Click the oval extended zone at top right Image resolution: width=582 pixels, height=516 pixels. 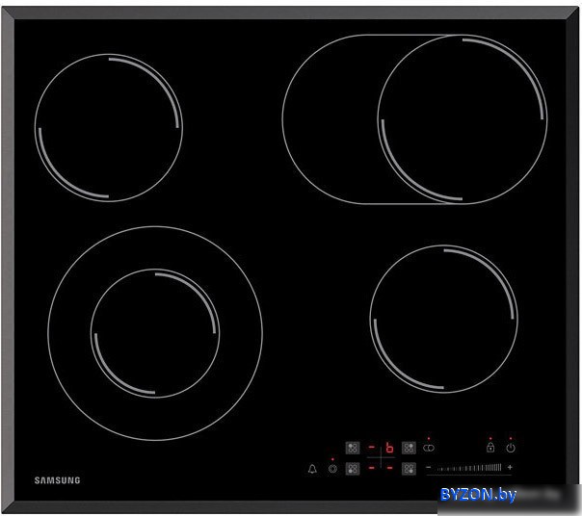tap(326, 118)
